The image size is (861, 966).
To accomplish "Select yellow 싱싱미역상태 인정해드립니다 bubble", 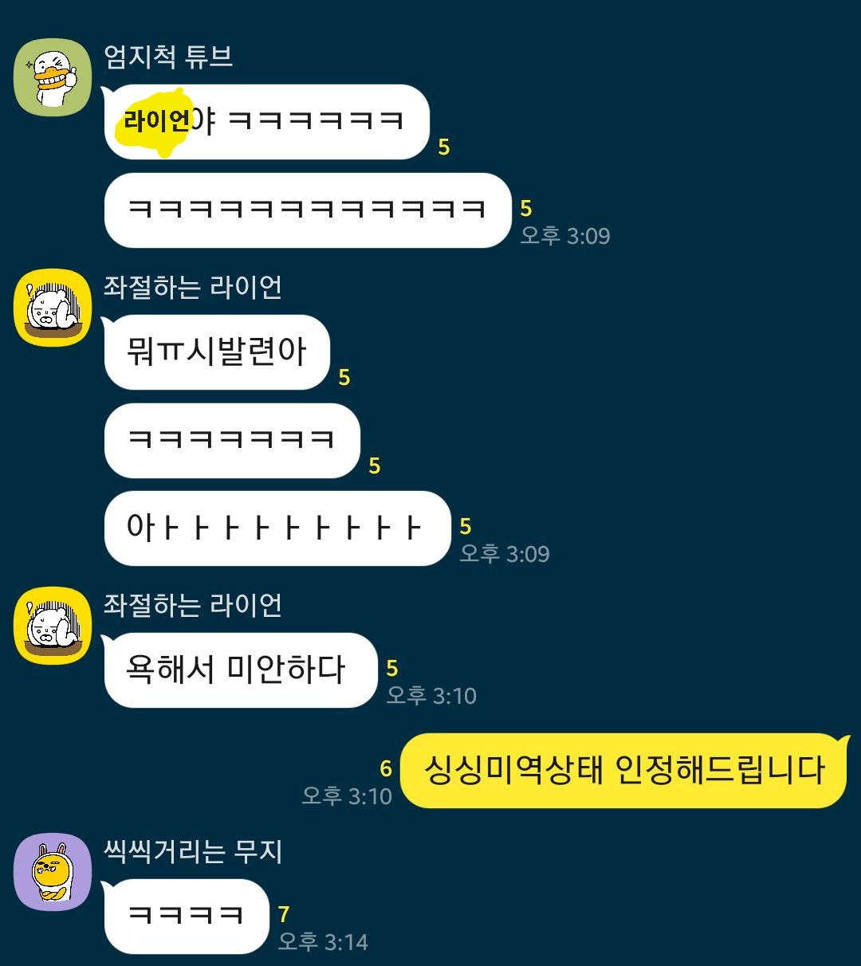I will click(624, 771).
